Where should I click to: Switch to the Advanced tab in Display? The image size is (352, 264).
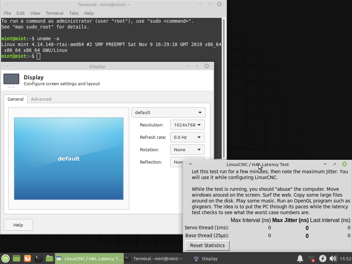click(41, 99)
